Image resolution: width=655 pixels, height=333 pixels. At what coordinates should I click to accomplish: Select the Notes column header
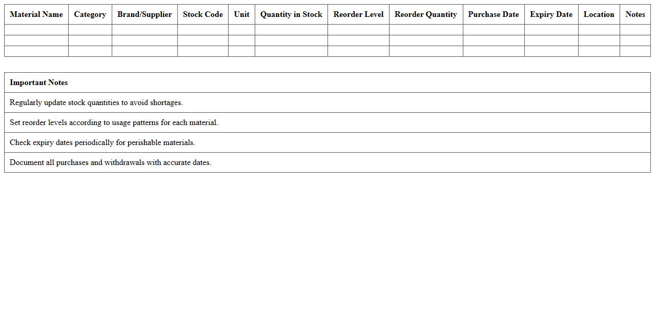(635, 14)
